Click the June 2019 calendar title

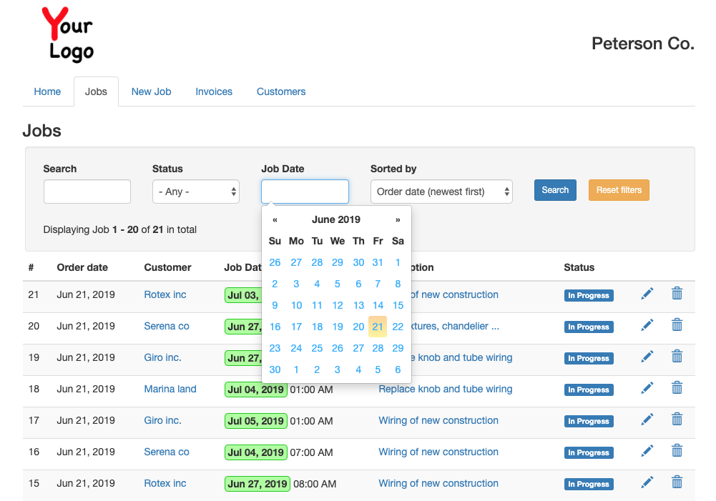click(x=336, y=220)
